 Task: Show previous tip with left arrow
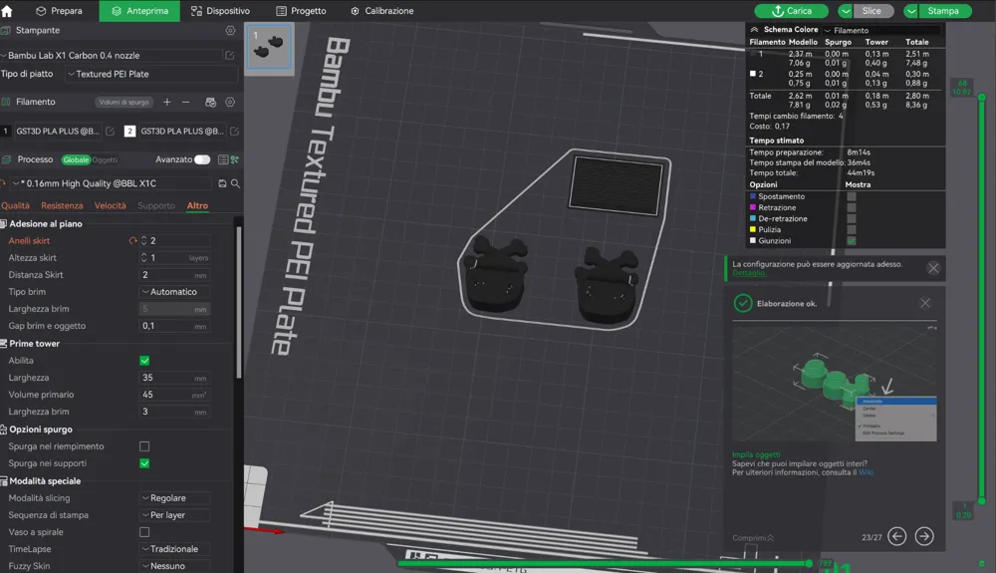pyautogui.click(x=896, y=536)
